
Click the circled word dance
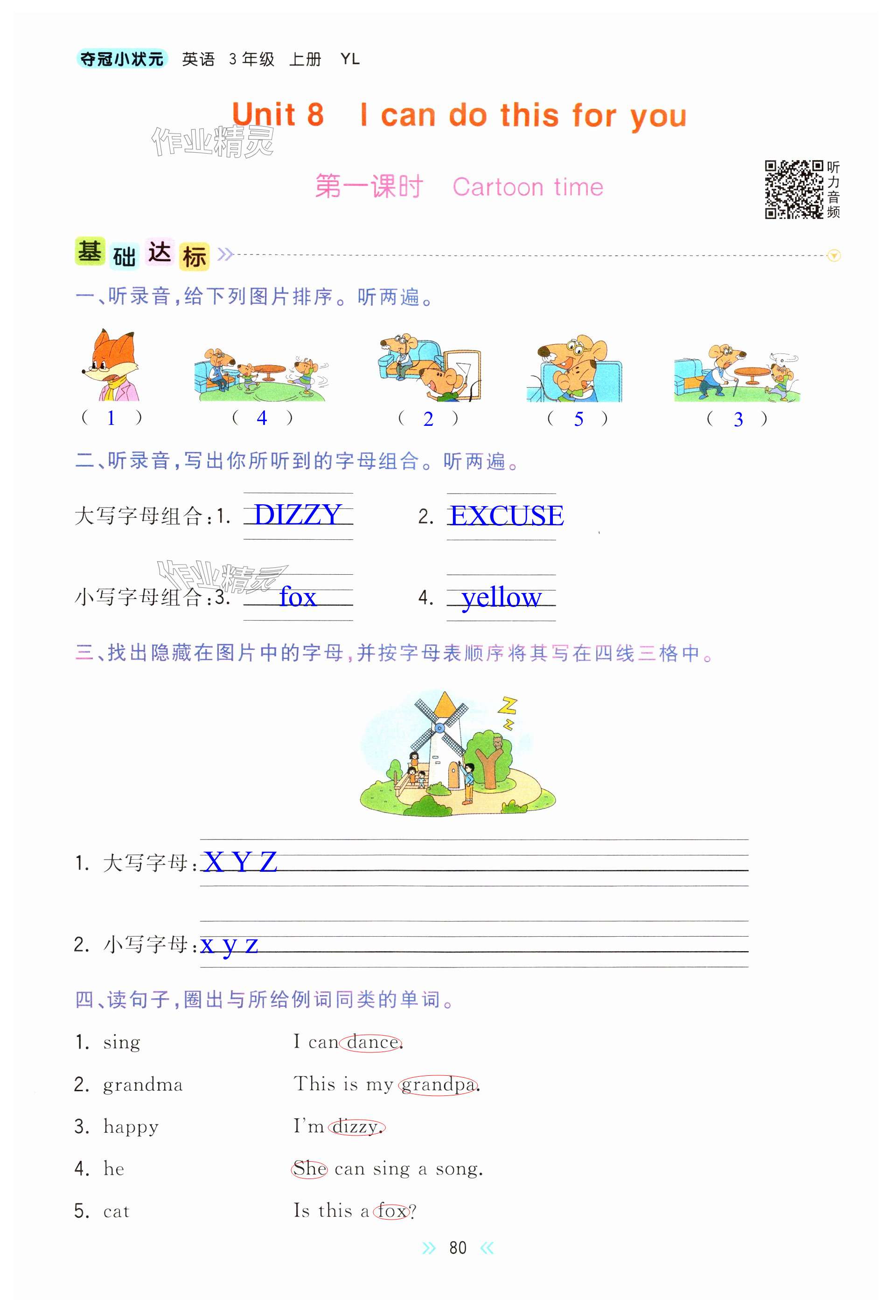tap(371, 1042)
